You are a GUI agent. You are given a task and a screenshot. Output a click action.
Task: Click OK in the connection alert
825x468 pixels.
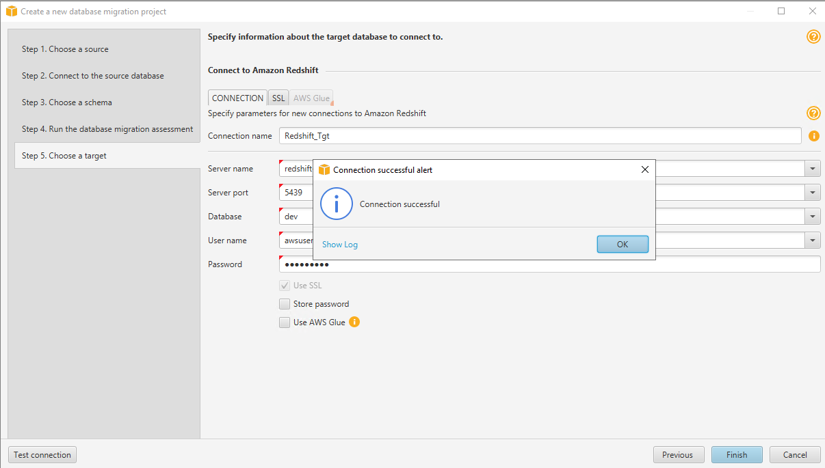coord(623,245)
